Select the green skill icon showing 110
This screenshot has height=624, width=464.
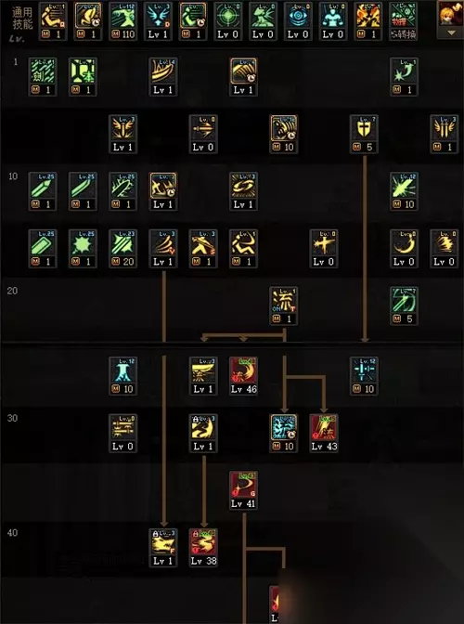point(122,21)
